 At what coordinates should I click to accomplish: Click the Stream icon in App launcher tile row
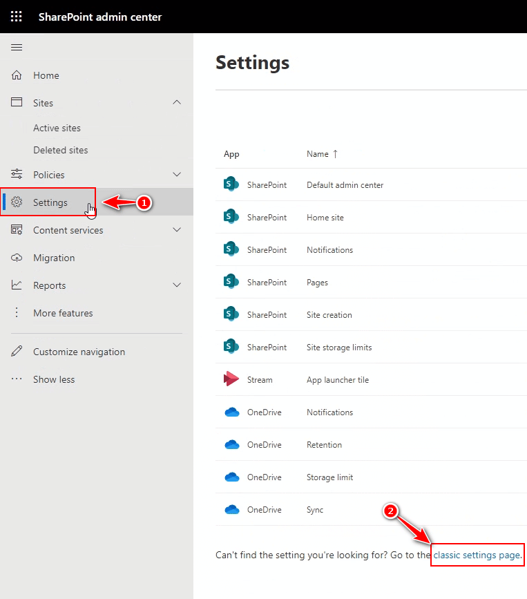pos(231,379)
